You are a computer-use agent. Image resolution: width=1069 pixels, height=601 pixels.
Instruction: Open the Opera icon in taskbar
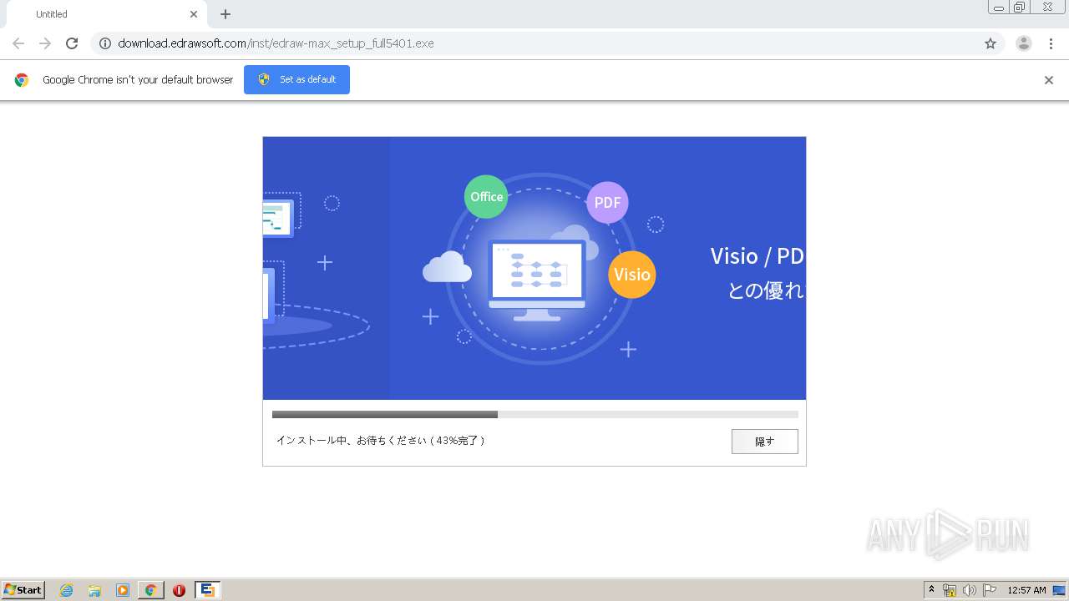coord(179,590)
